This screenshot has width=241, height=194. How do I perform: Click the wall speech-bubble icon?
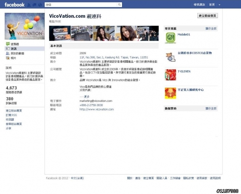[8, 44]
